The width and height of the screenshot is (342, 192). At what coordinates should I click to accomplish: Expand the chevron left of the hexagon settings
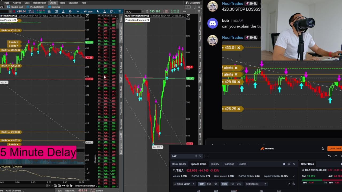pyautogui.click(x=289, y=184)
